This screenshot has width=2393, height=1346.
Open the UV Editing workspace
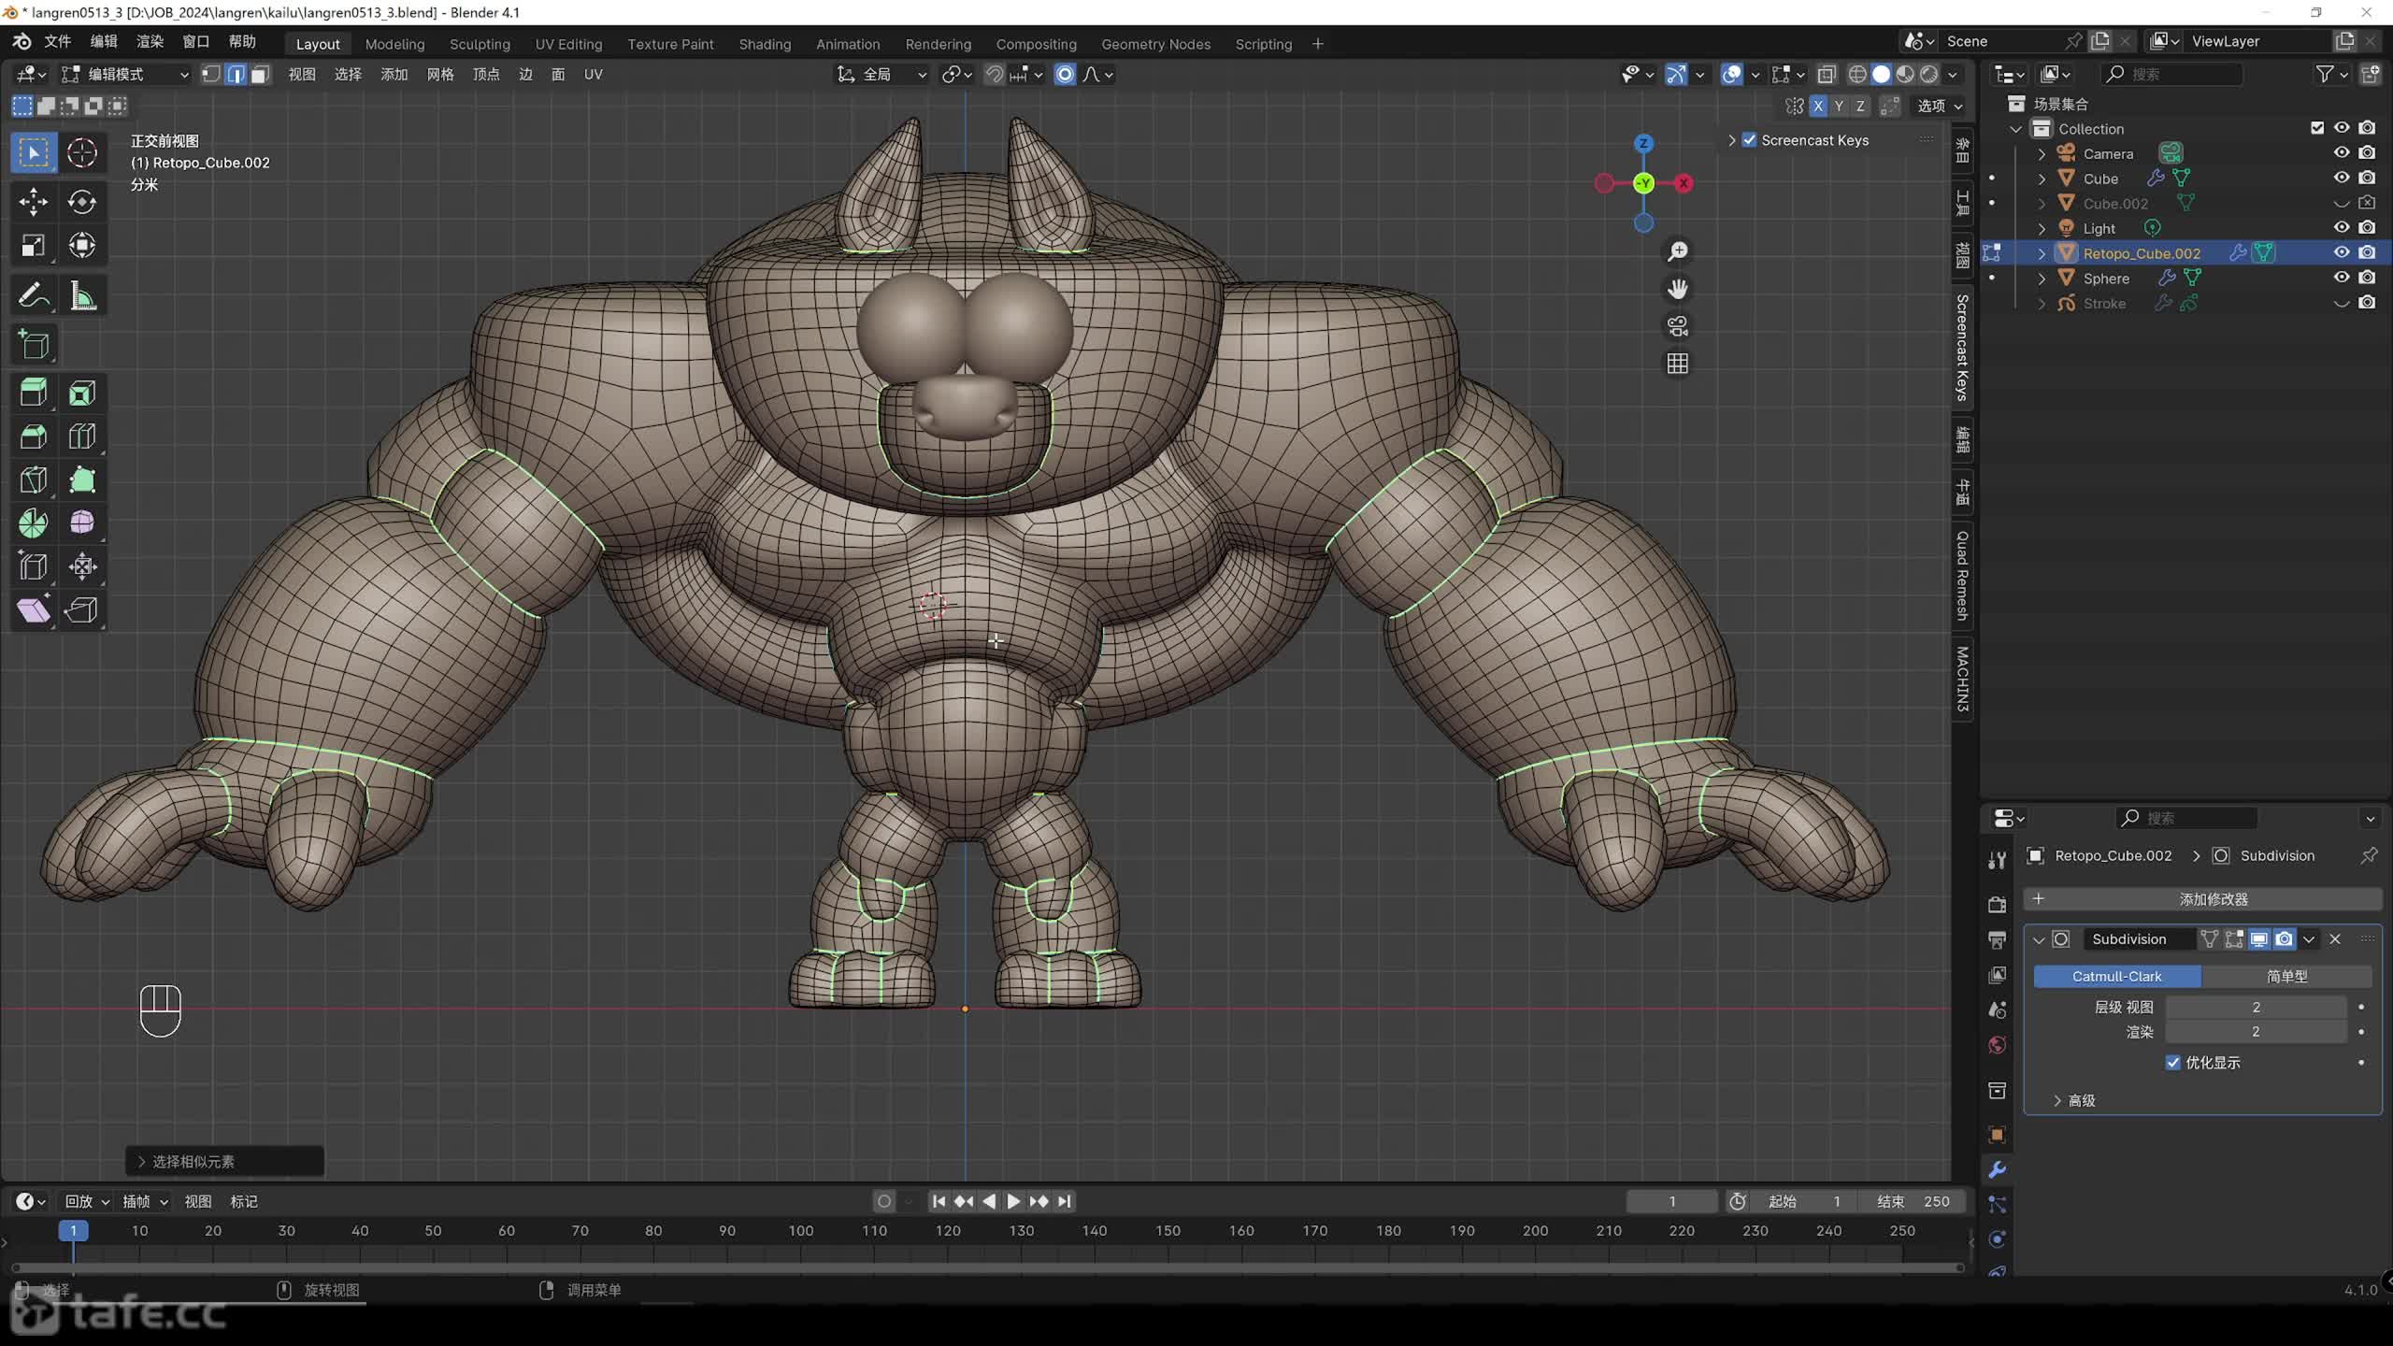click(568, 44)
